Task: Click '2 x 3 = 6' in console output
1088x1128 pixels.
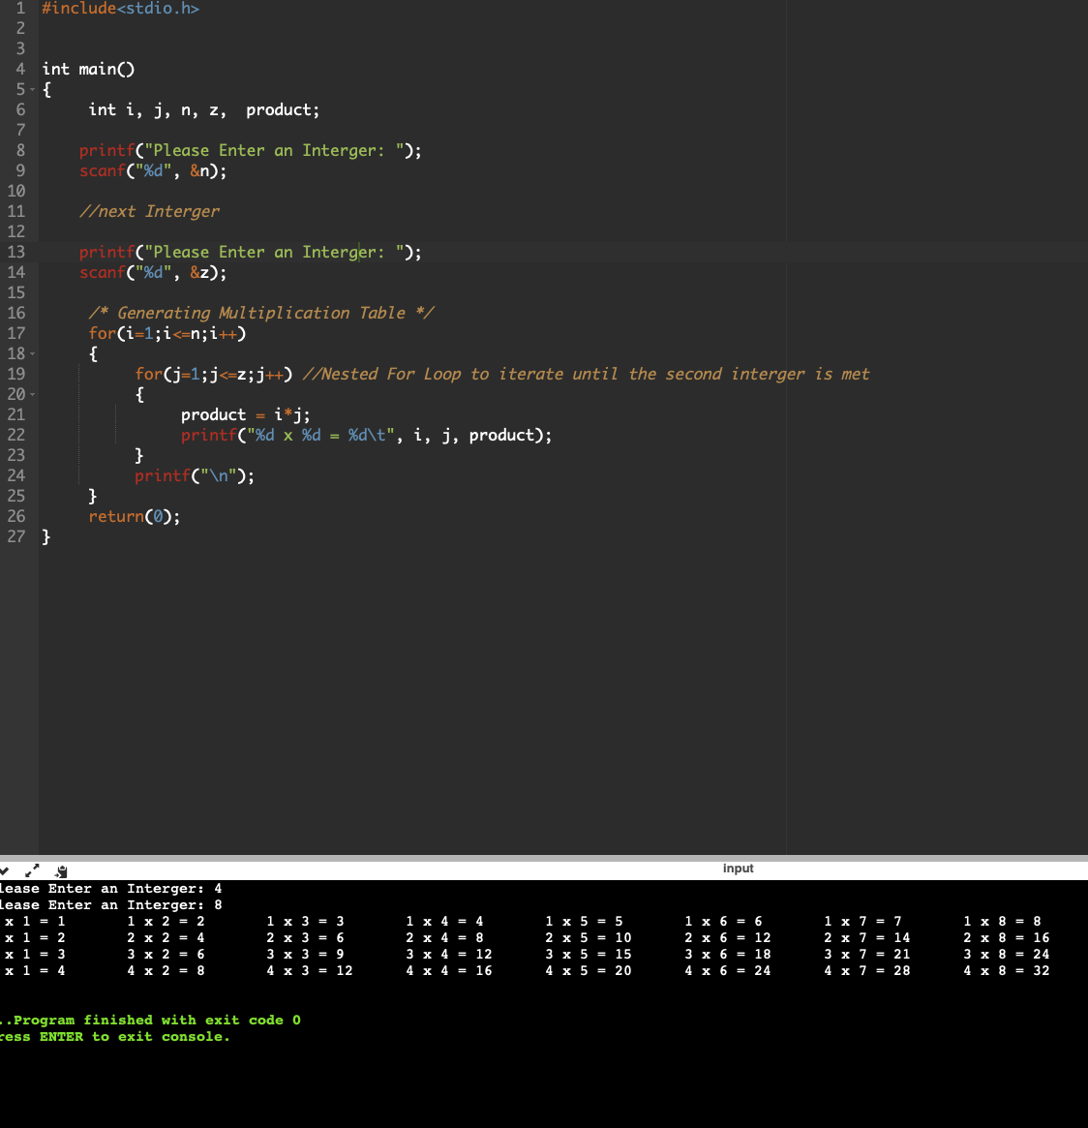Action: 306,938
